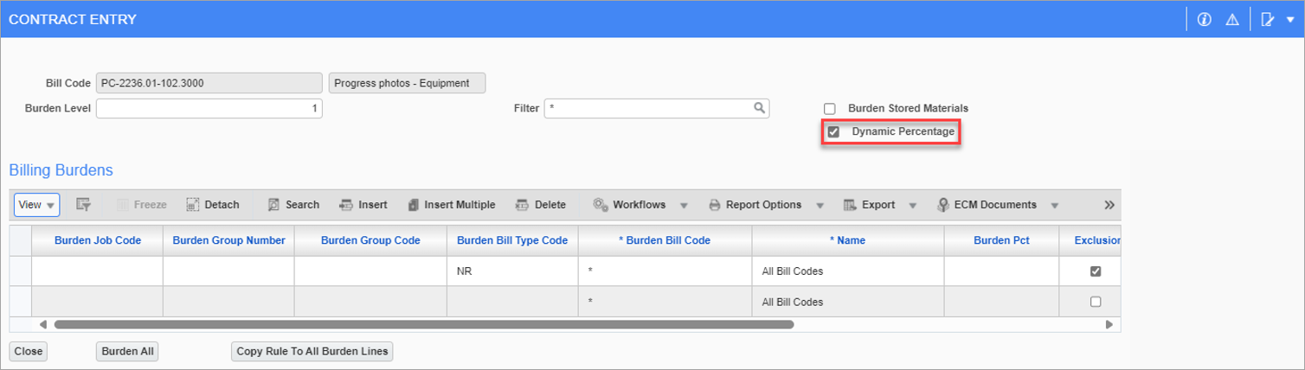The height and width of the screenshot is (370, 1305).
Task: Click All Bill Codes in the second row
Action: tap(848, 303)
